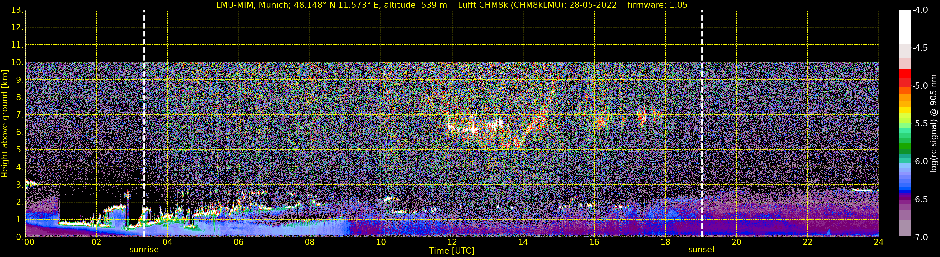Click the height axis tick label "5."
This screenshot has width=940, height=257.
point(19,150)
